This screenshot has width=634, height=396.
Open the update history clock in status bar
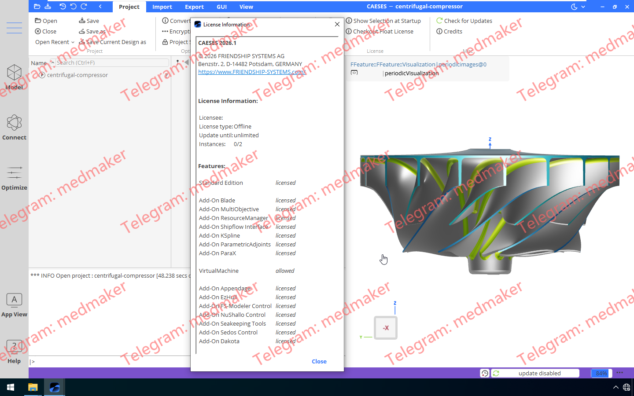[x=485, y=373]
